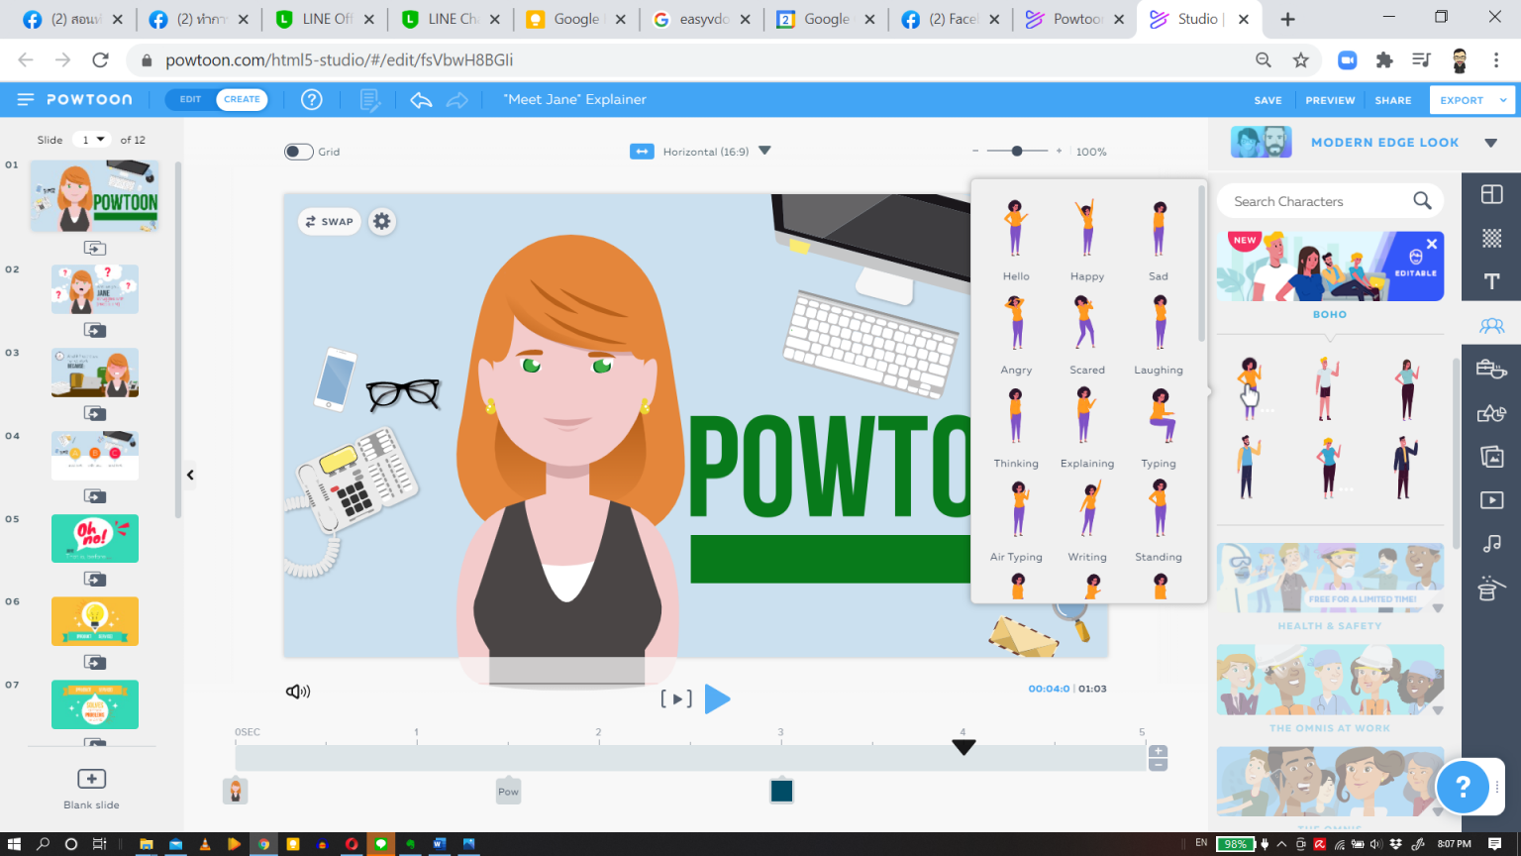
Task: Toggle the Grid switch on
Action: (298, 151)
